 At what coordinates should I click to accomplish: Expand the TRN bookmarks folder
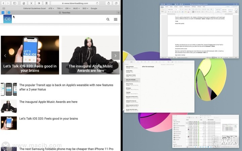click(59, 8)
